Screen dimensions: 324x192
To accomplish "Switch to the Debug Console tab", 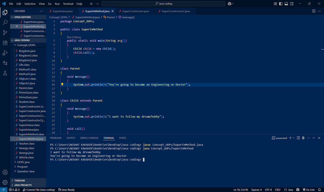I will click(89, 138).
